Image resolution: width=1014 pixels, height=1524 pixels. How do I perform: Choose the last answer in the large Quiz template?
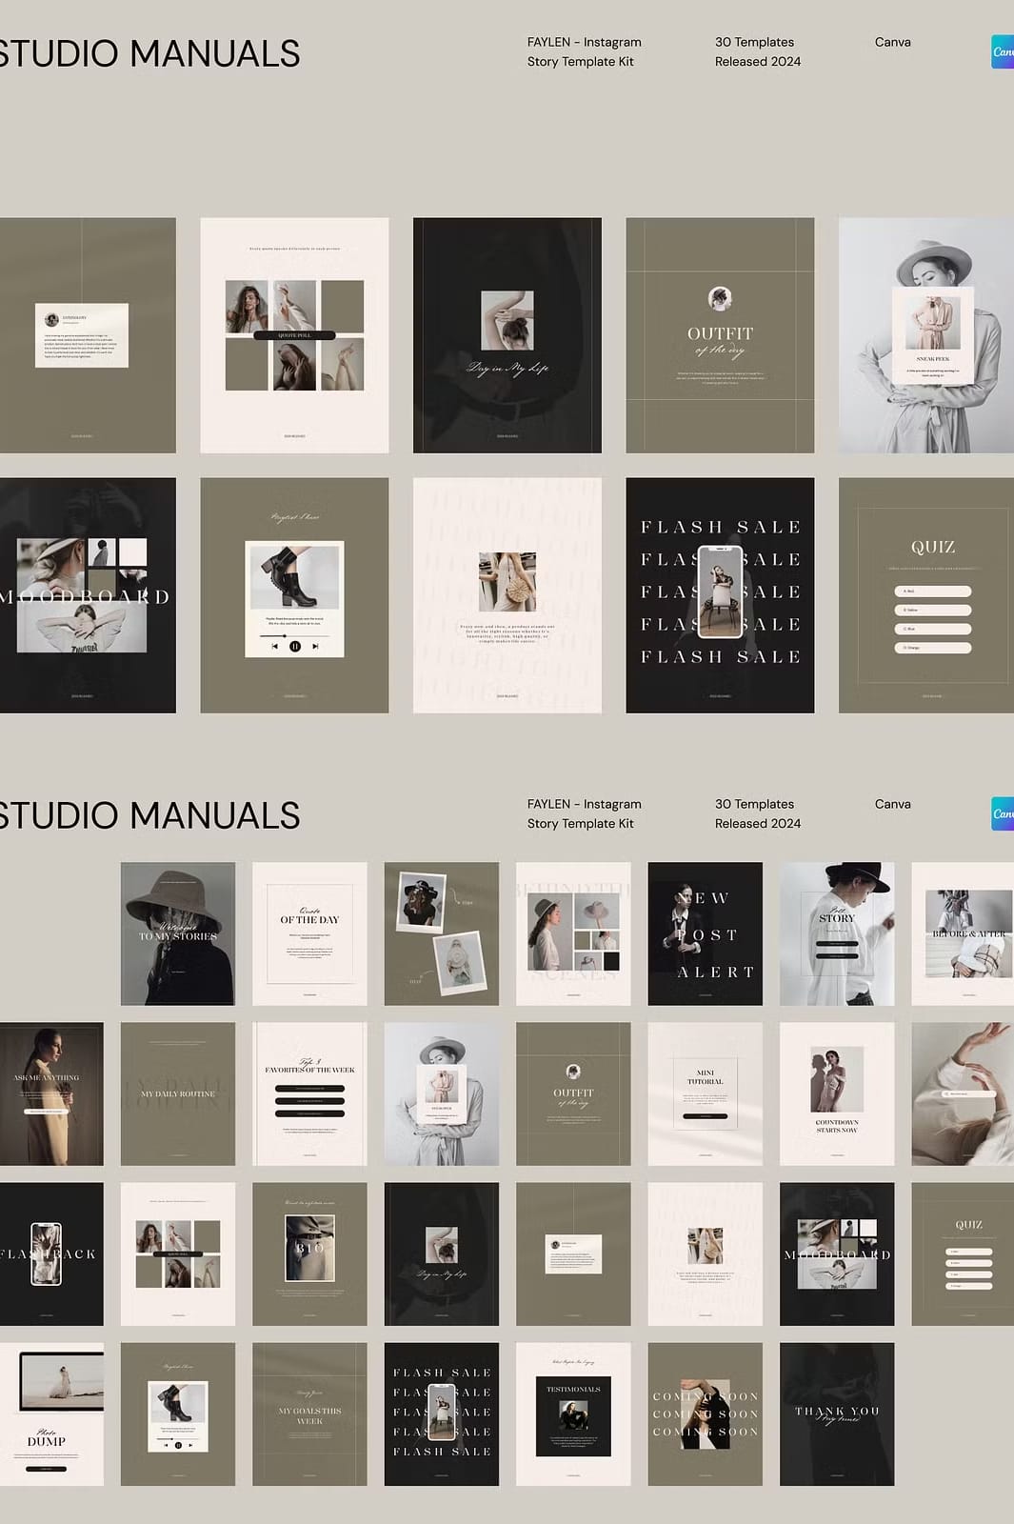tap(932, 648)
